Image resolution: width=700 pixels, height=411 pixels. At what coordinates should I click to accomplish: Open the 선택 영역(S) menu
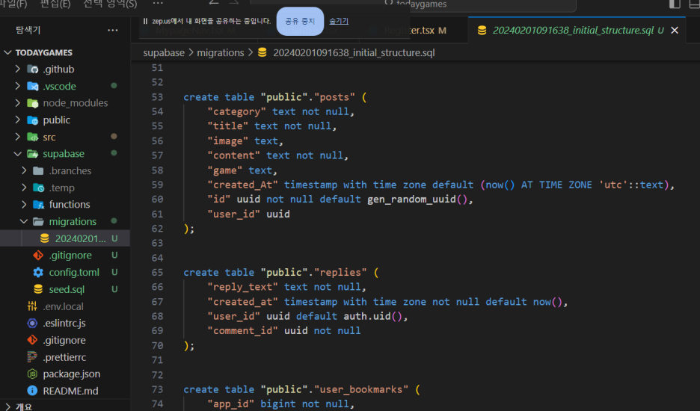pos(110,4)
